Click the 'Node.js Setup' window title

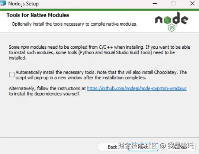[x=23, y=4]
